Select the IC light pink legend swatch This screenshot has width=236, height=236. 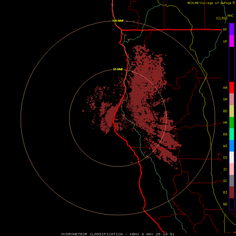tap(232, 169)
